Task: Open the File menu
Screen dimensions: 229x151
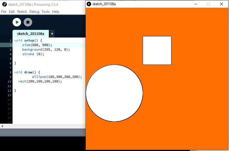Action: click(x=4, y=12)
